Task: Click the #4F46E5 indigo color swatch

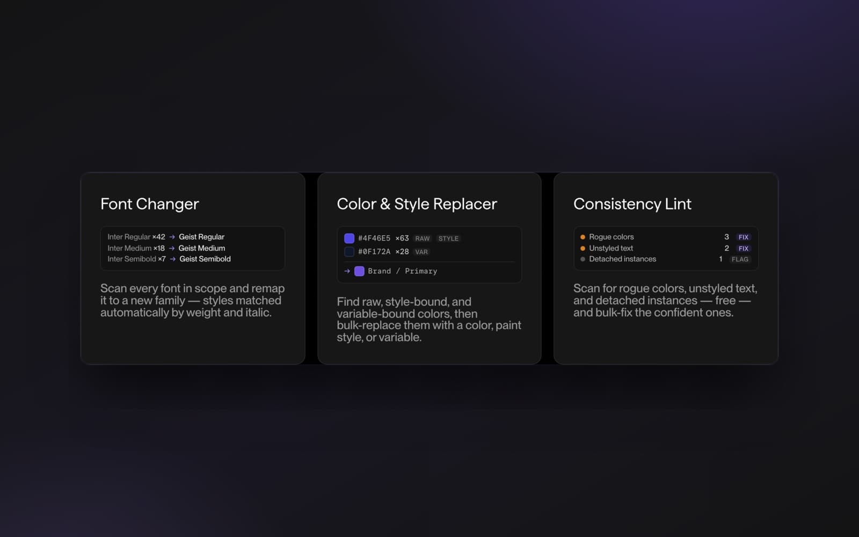Action: (x=349, y=238)
